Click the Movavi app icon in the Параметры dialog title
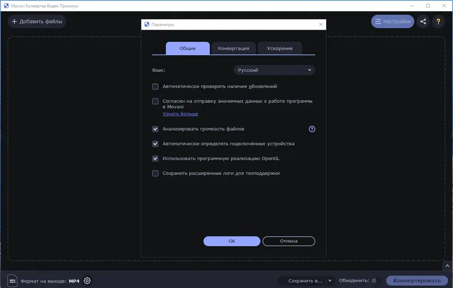 [x=147, y=24]
